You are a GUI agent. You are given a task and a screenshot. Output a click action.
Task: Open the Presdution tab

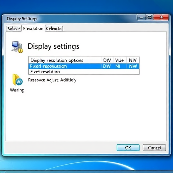[x=33, y=28]
